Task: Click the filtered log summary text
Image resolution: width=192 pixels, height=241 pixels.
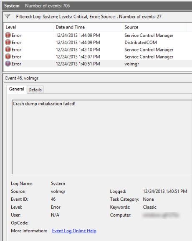Action: tap(88, 16)
